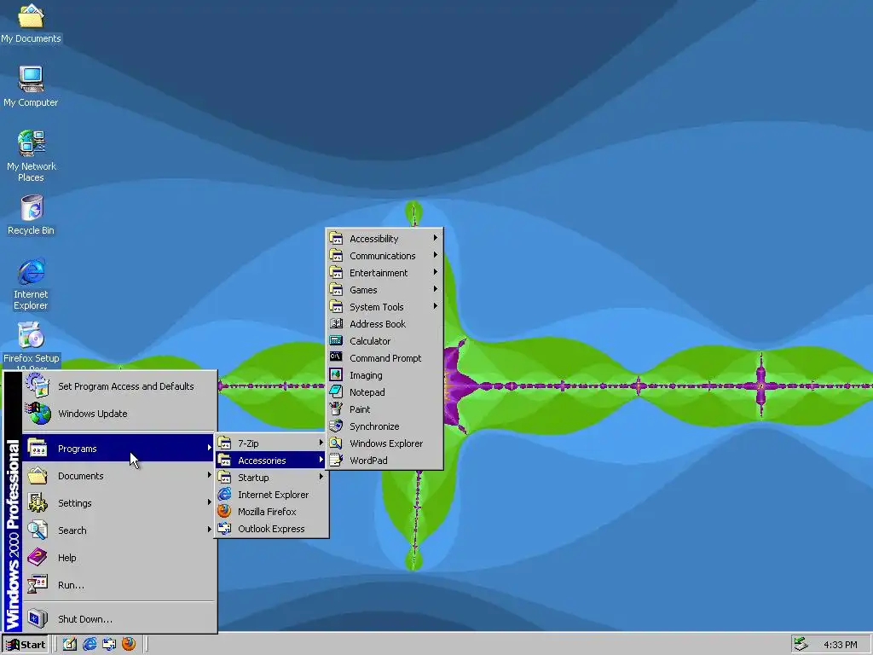
Task: Expand Settings submenu arrow in Start menu
Action: (x=210, y=502)
